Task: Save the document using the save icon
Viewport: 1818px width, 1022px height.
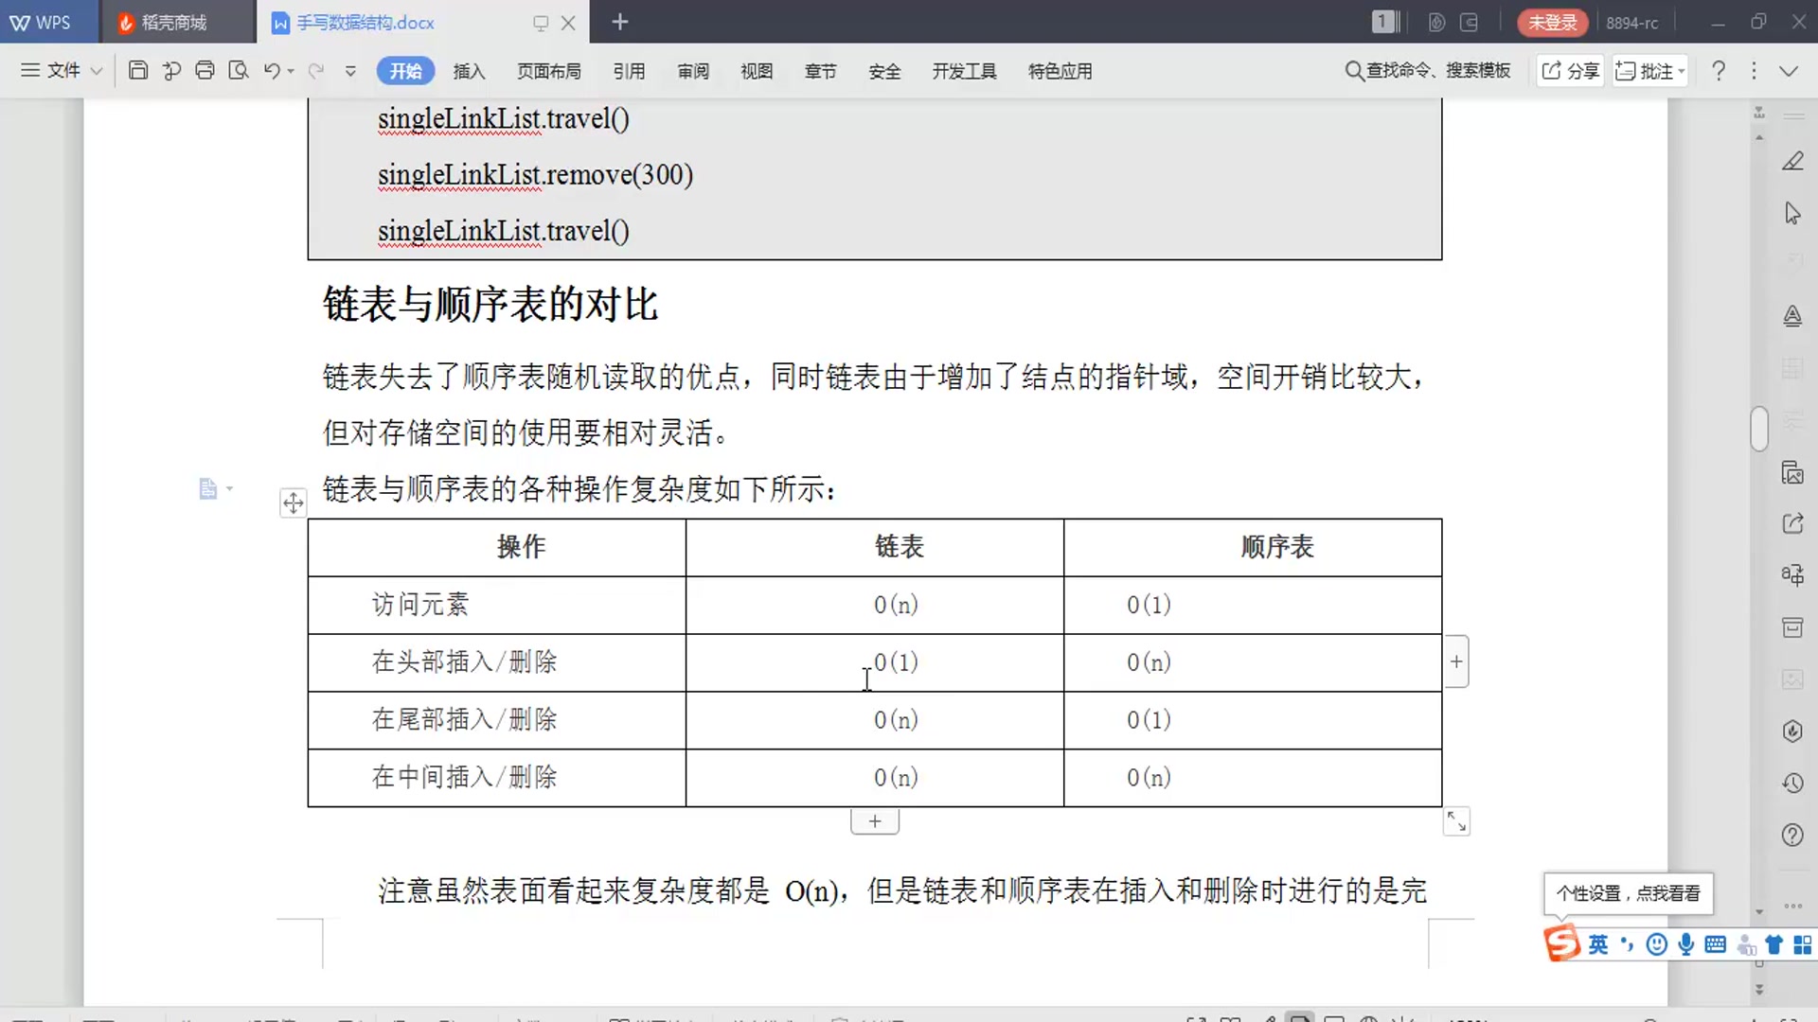Action: pyautogui.click(x=138, y=71)
